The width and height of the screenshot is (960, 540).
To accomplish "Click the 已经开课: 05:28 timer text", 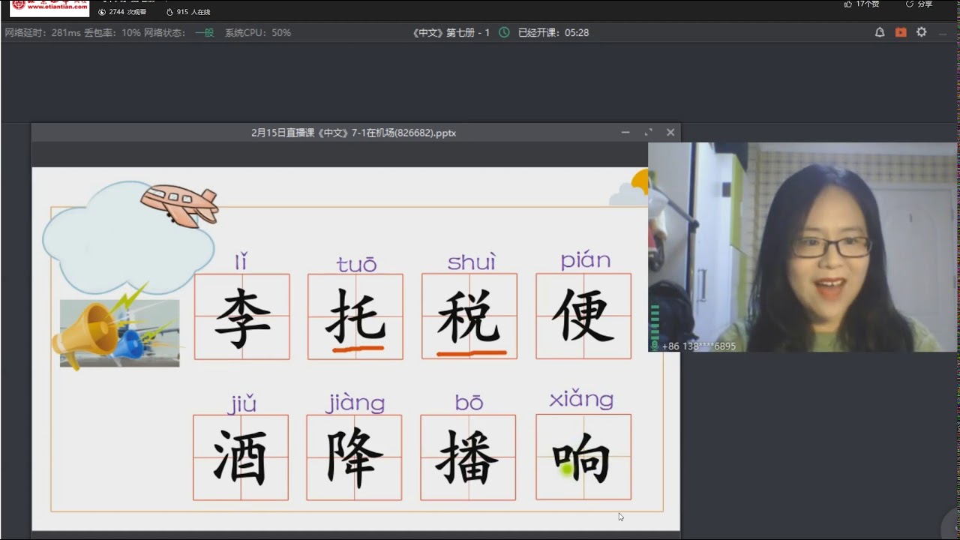I will (553, 32).
